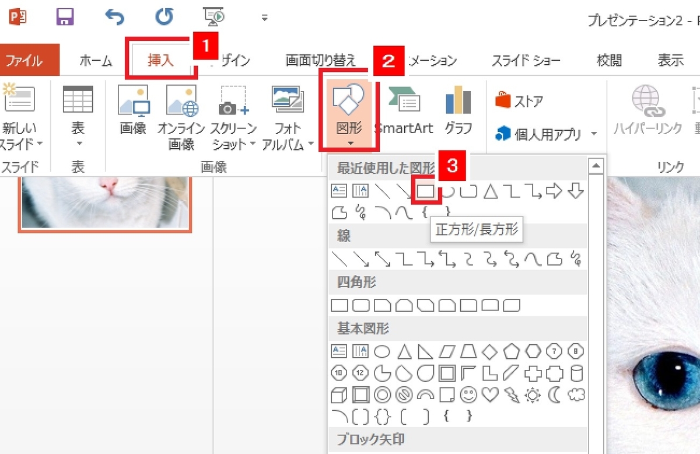The width and height of the screenshot is (700, 454).
Task: Insert a chart with グラフ
Action: click(458, 111)
